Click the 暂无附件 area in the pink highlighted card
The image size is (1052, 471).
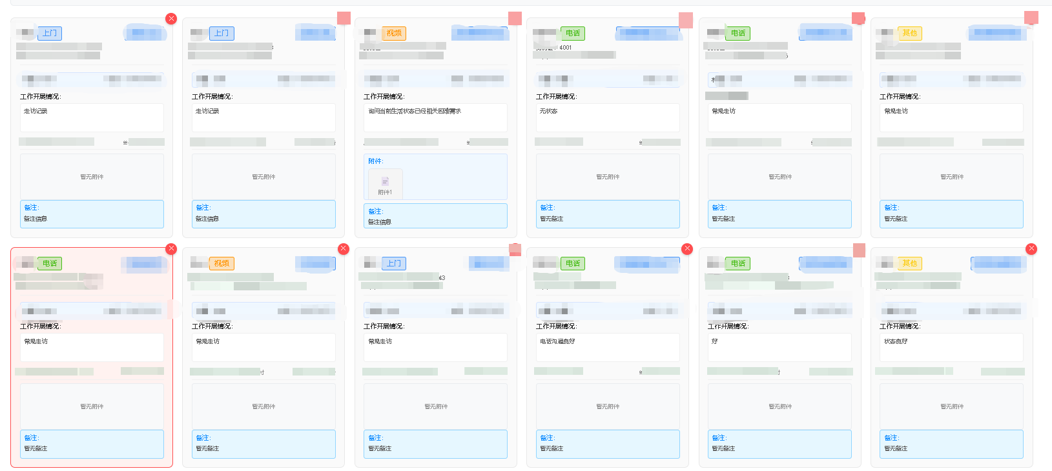point(92,406)
